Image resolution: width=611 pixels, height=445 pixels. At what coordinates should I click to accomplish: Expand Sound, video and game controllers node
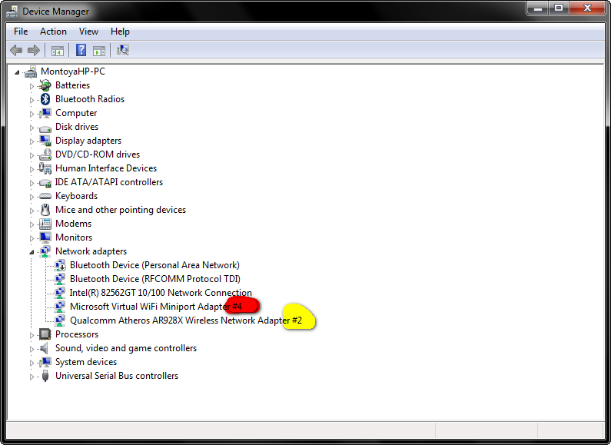point(32,349)
